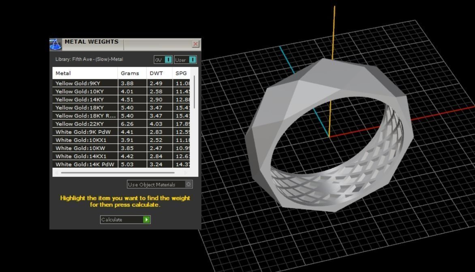475x272 pixels.
Task: Select the Yellow Gold:18KY row
Action: (121, 108)
